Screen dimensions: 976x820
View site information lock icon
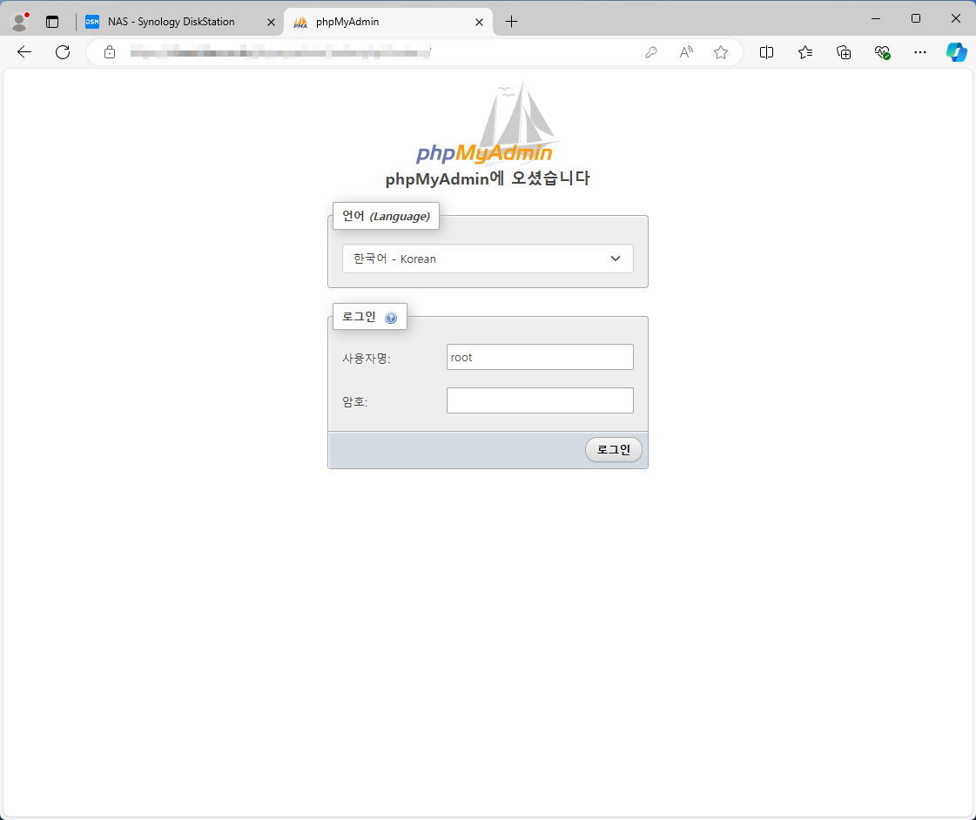click(x=110, y=52)
